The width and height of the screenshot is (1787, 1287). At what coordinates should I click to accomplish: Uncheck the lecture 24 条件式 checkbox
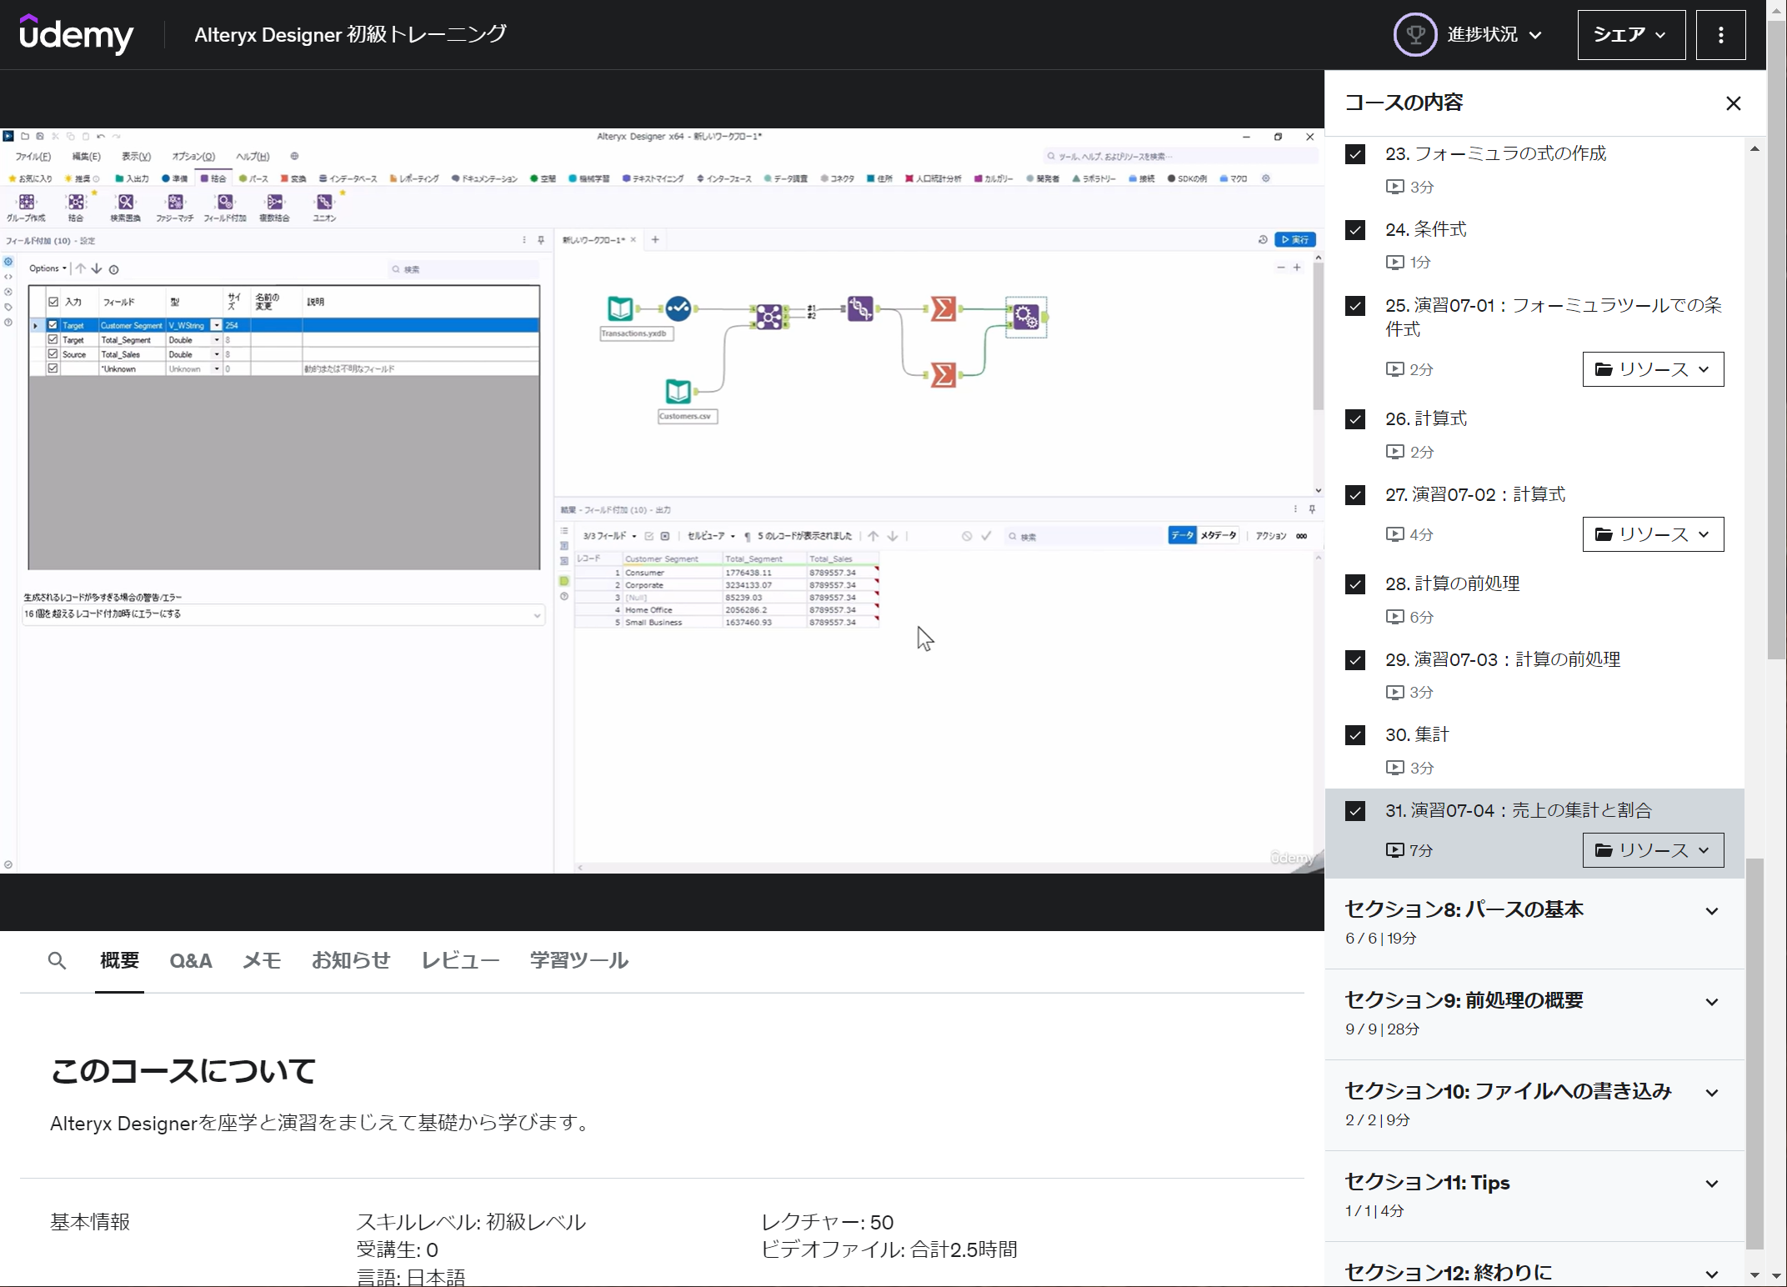[1355, 230]
